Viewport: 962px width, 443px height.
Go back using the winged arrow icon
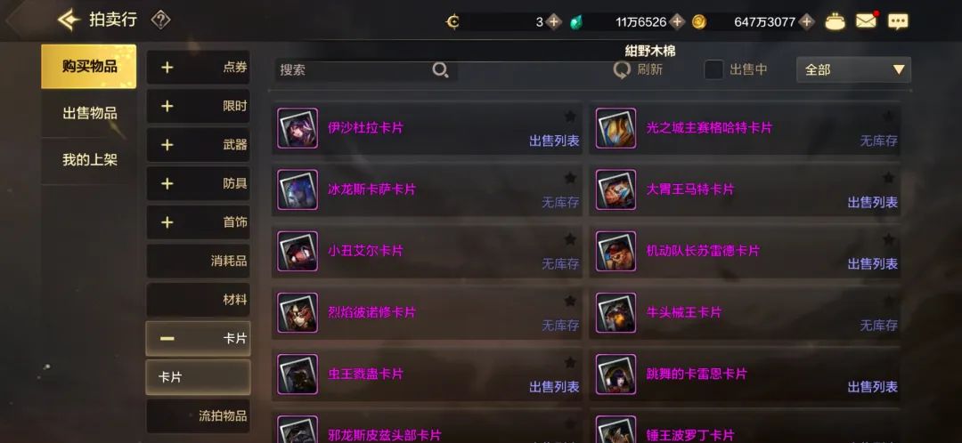click(69, 20)
